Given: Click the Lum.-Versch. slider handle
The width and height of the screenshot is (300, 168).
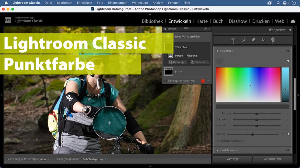Looking at the screenshot, I should (257, 126).
